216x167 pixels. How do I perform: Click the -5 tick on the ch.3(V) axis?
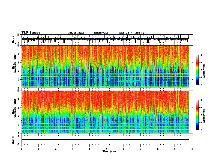pyautogui.click(x=18, y=144)
